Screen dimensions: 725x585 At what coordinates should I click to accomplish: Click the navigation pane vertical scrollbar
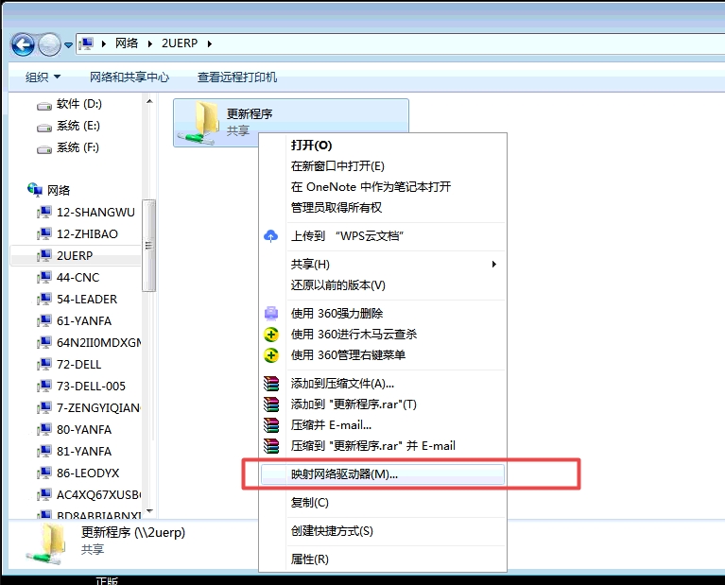pyautogui.click(x=148, y=246)
